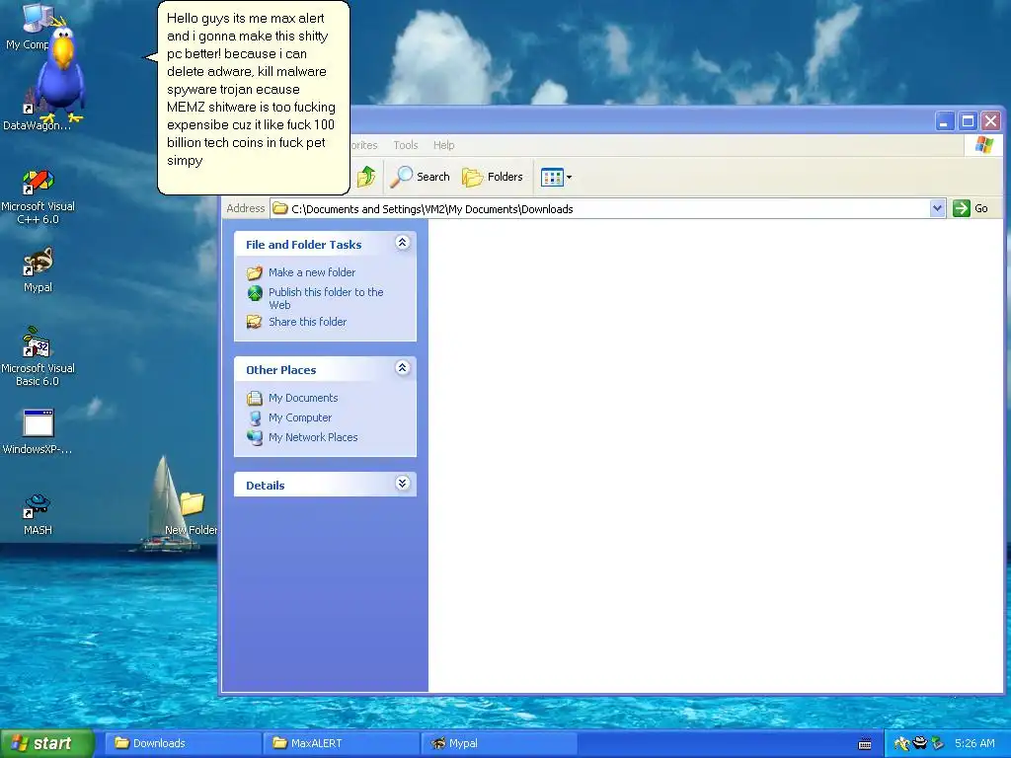The height and width of the screenshot is (758, 1011).
Task: Switch to MaxALERT taskbar button
Action: tap(341, 743)
